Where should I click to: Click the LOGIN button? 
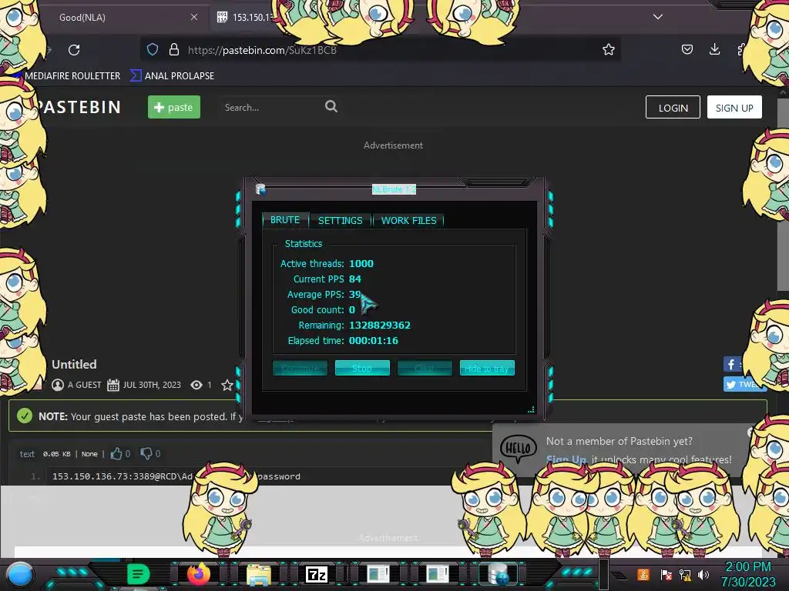(x=673, y=108)
